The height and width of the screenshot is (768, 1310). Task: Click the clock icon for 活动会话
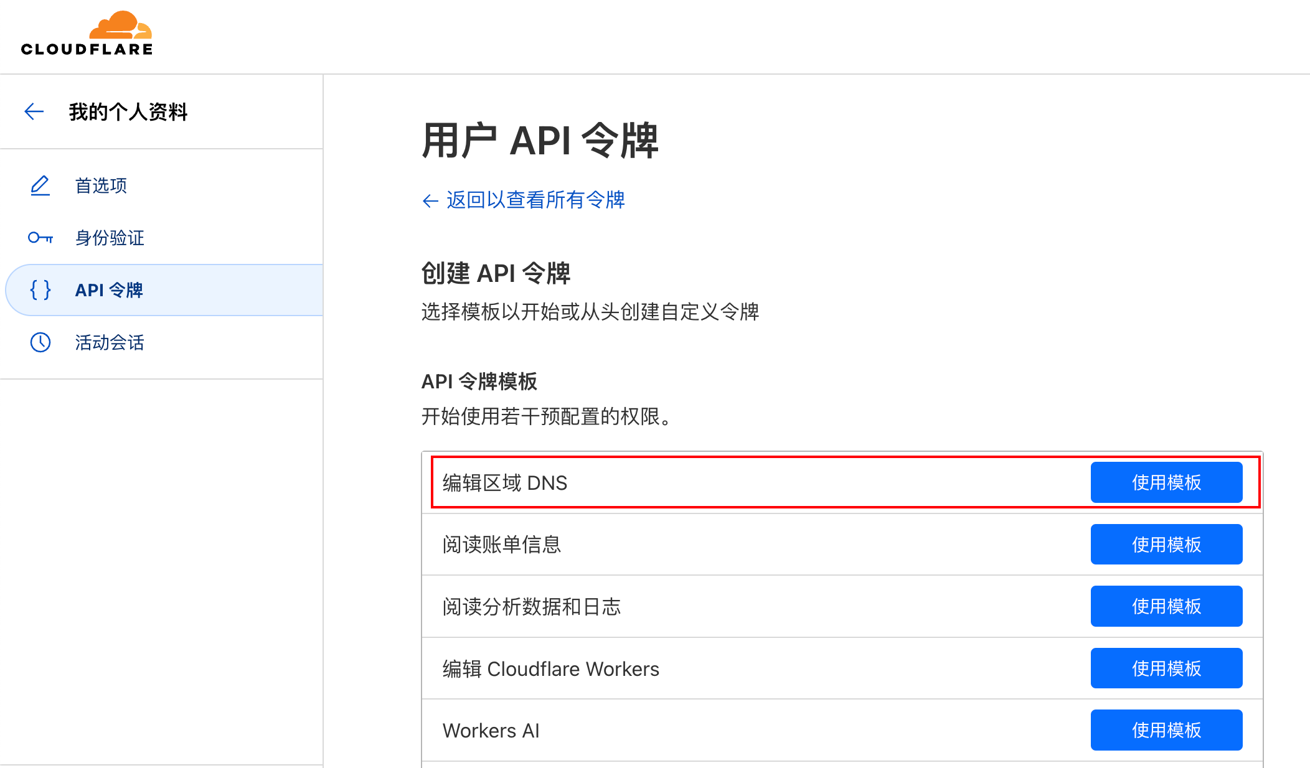[40, 342]
